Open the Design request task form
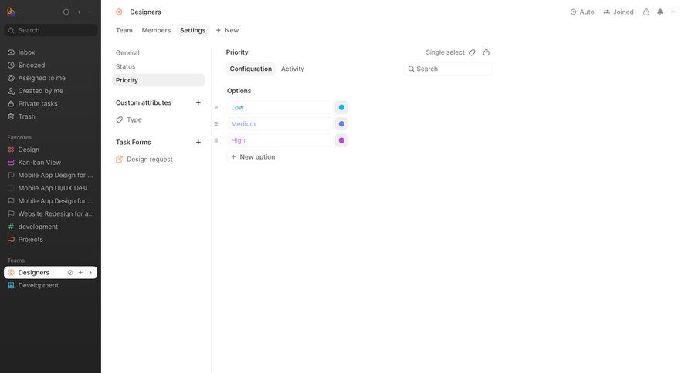This screenshot has width=695, height=373. 149,159
